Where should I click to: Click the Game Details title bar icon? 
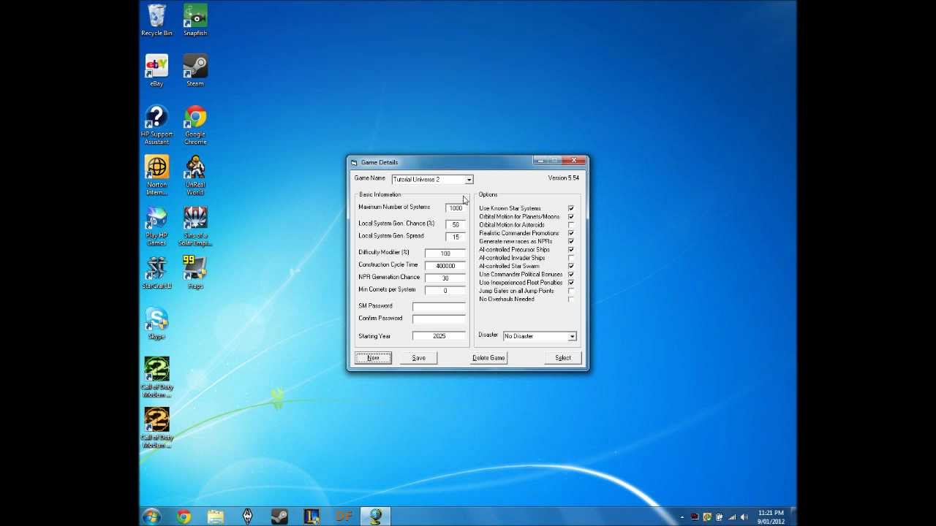354,162
